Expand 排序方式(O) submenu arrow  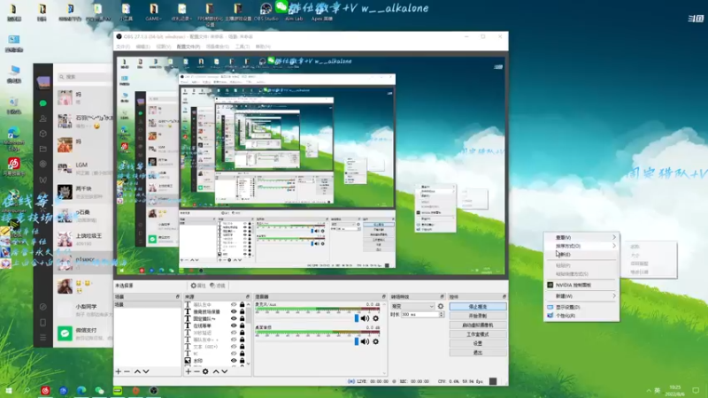[614, 246]
